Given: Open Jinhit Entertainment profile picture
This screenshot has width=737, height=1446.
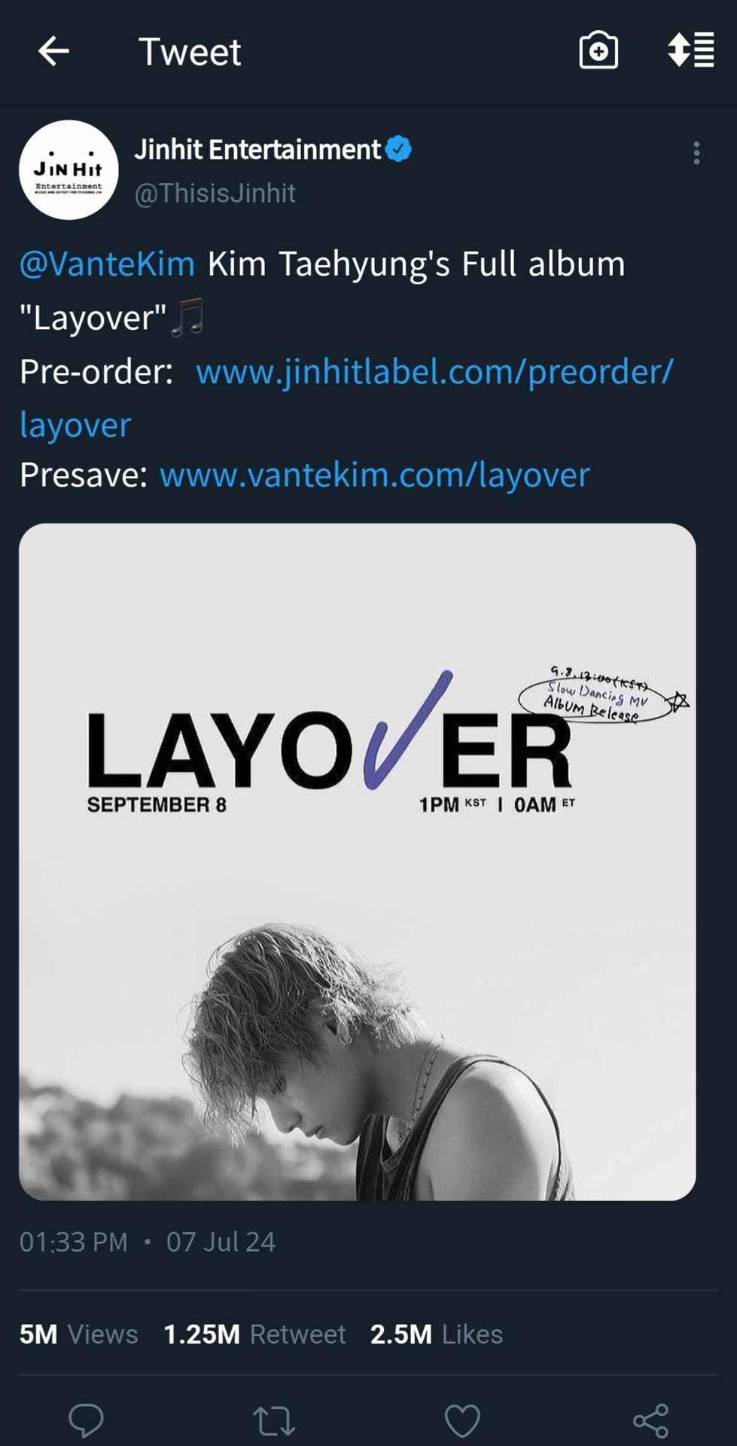Looking at the screenshot, I should 69,169.
